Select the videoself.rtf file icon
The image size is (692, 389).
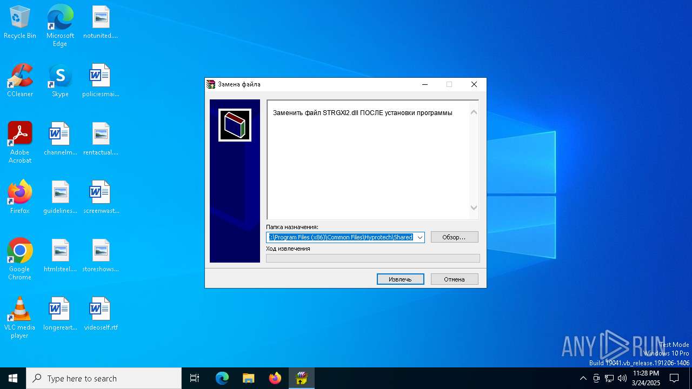[x=101, y=314]
